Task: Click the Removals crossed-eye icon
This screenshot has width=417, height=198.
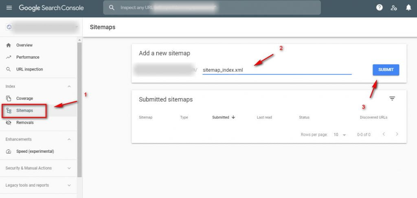Action: 9,123
